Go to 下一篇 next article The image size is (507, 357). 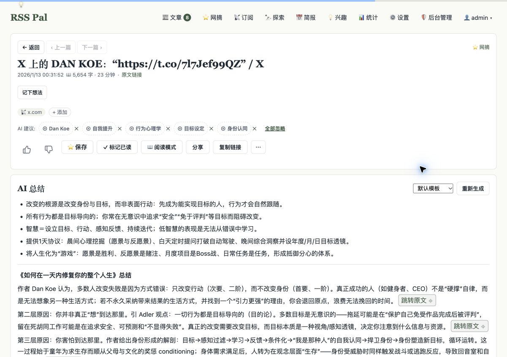click(x=92, y=47)
